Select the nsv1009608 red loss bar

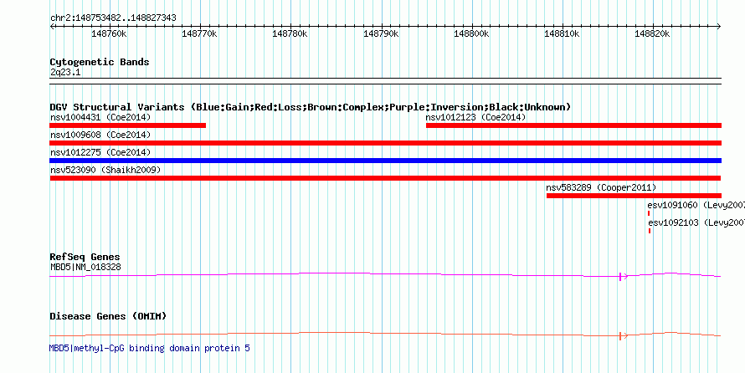point(385,143)
